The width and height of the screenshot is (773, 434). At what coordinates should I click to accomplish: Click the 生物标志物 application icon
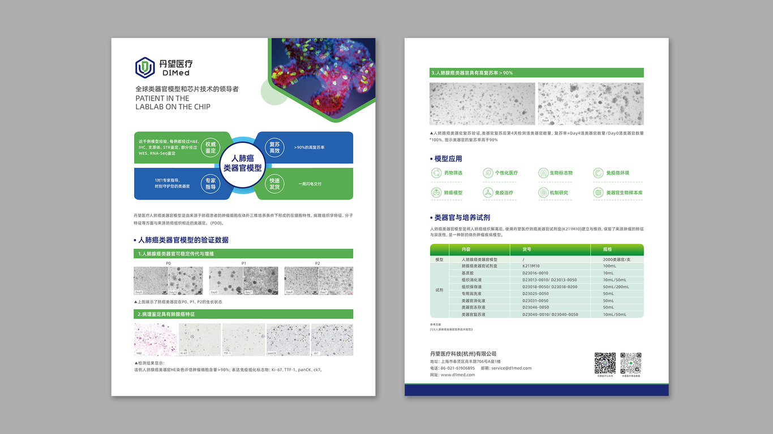tap(543, 173)
